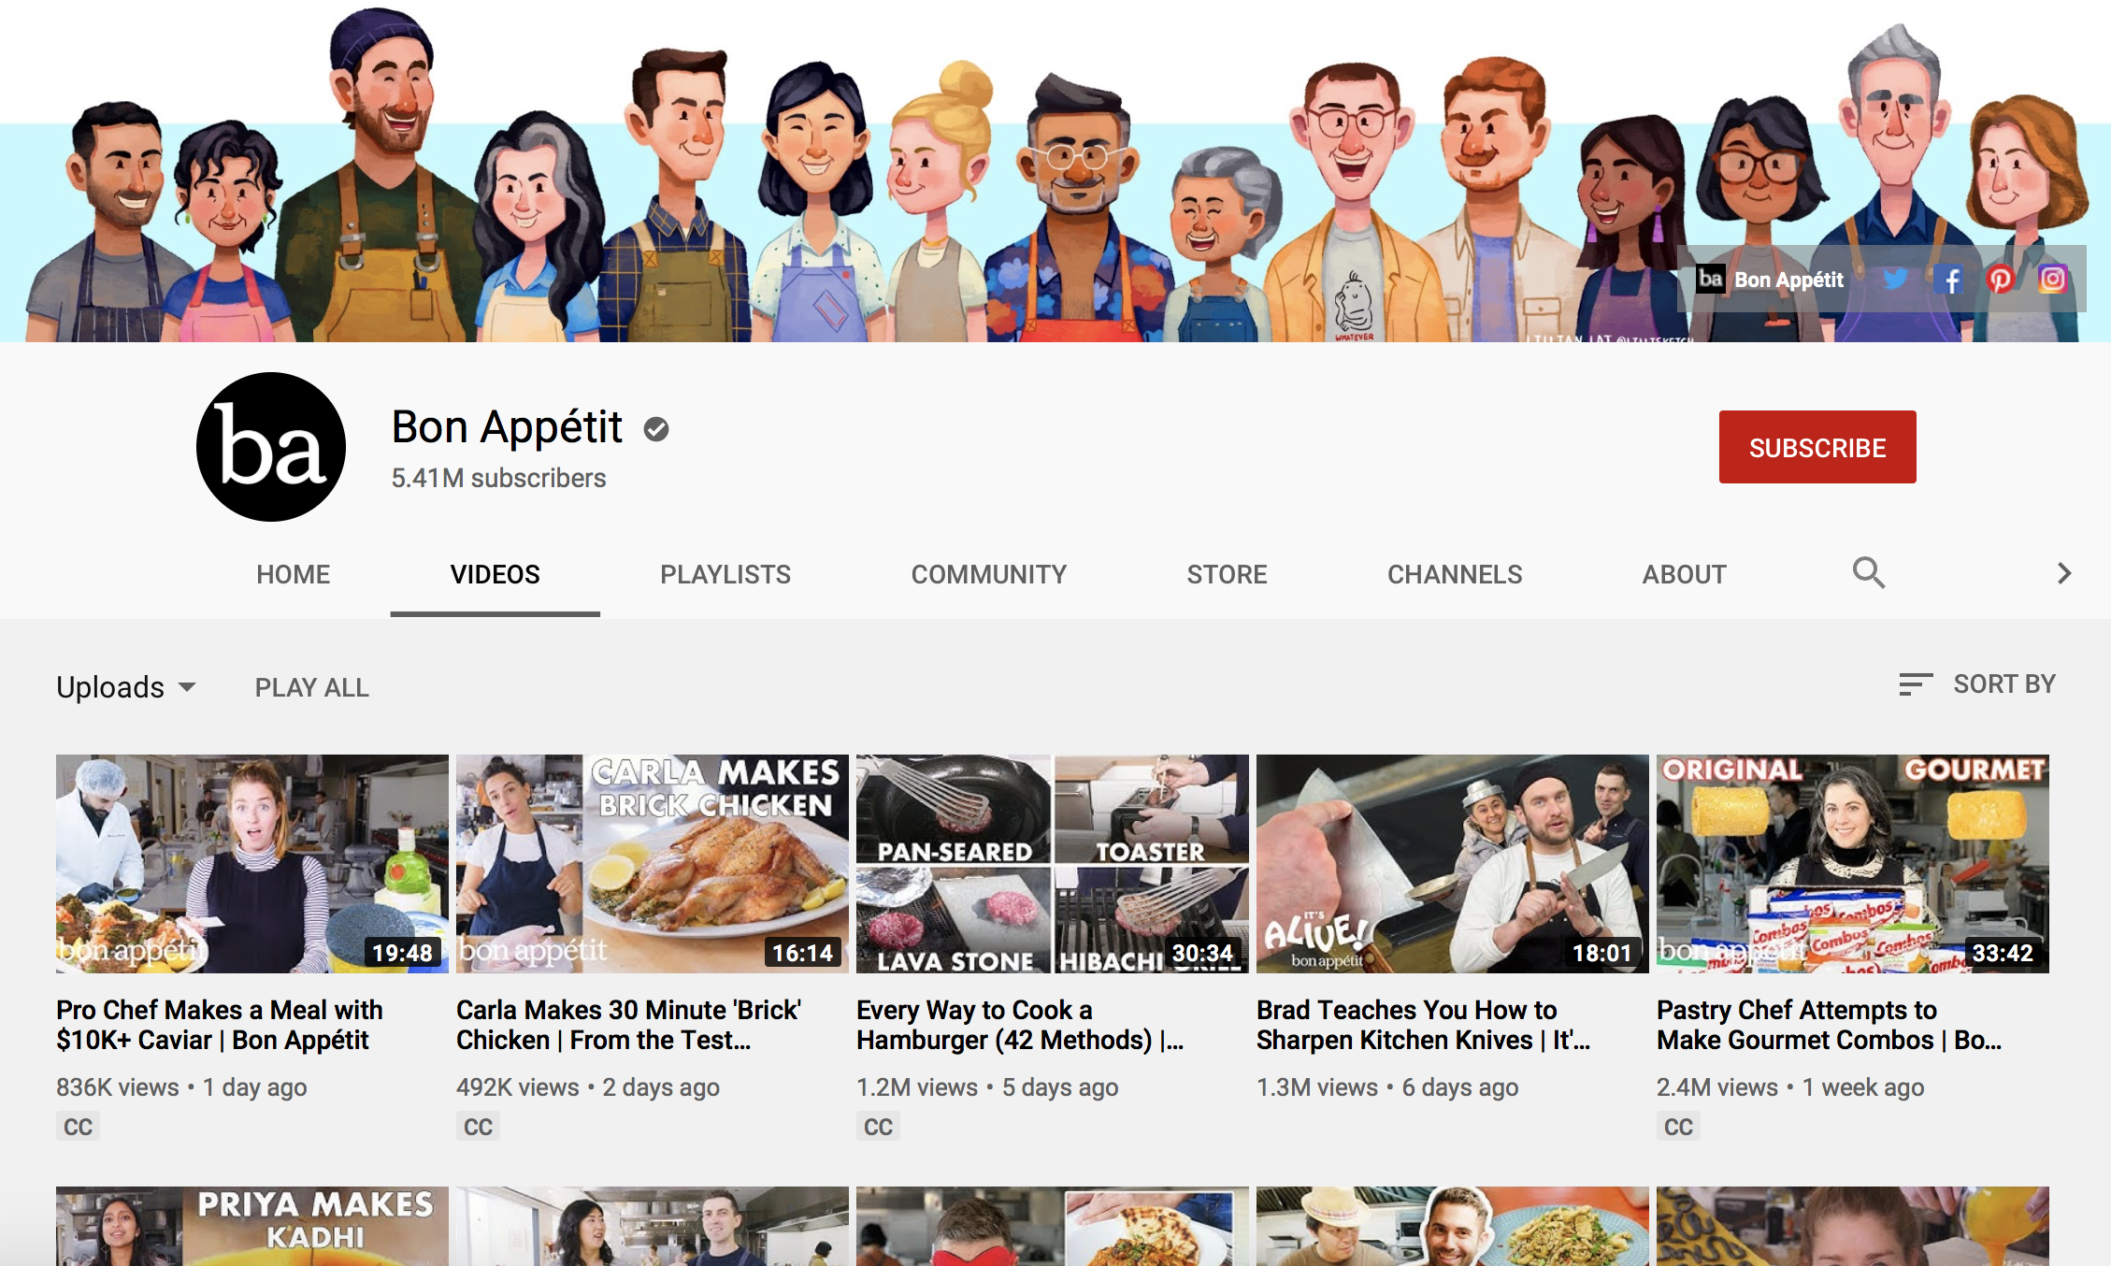The width and height of the screenshot is (2111, 1266).
Task: Open the PLAYLISTS tab
Action: (725, 574)
